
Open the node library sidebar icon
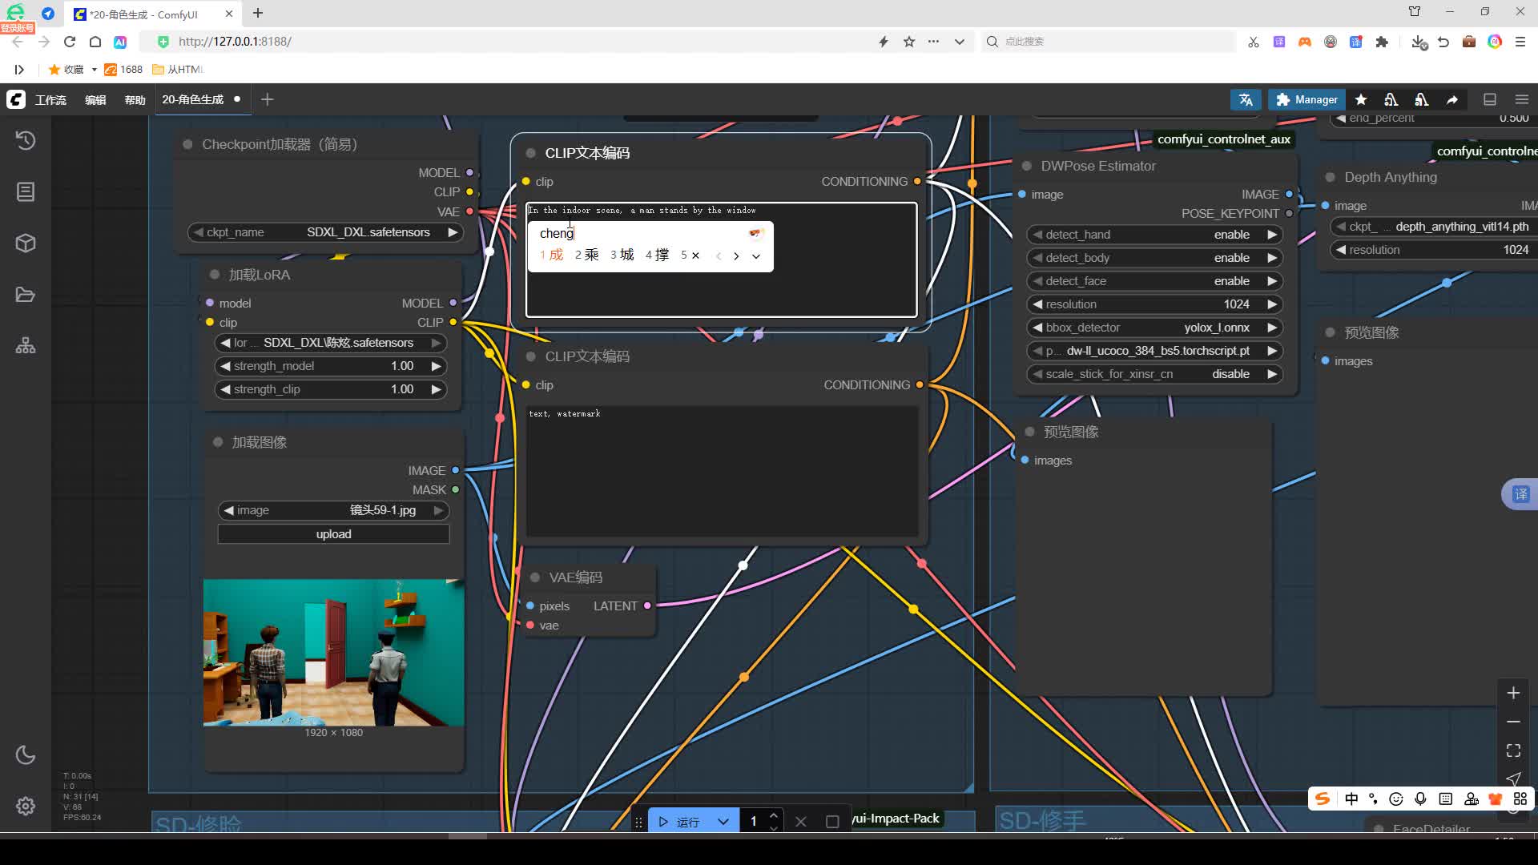[26, 192]
